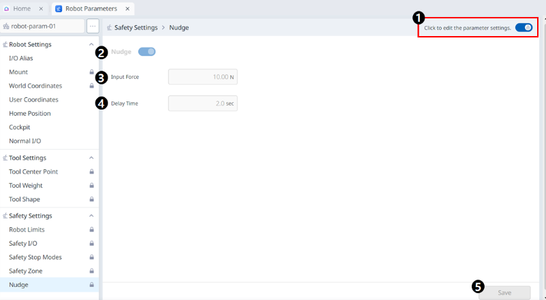Toggle the Nudge enable switch
Image resolution: width=546 pixels, height=300 pixels.
[147, 52]
